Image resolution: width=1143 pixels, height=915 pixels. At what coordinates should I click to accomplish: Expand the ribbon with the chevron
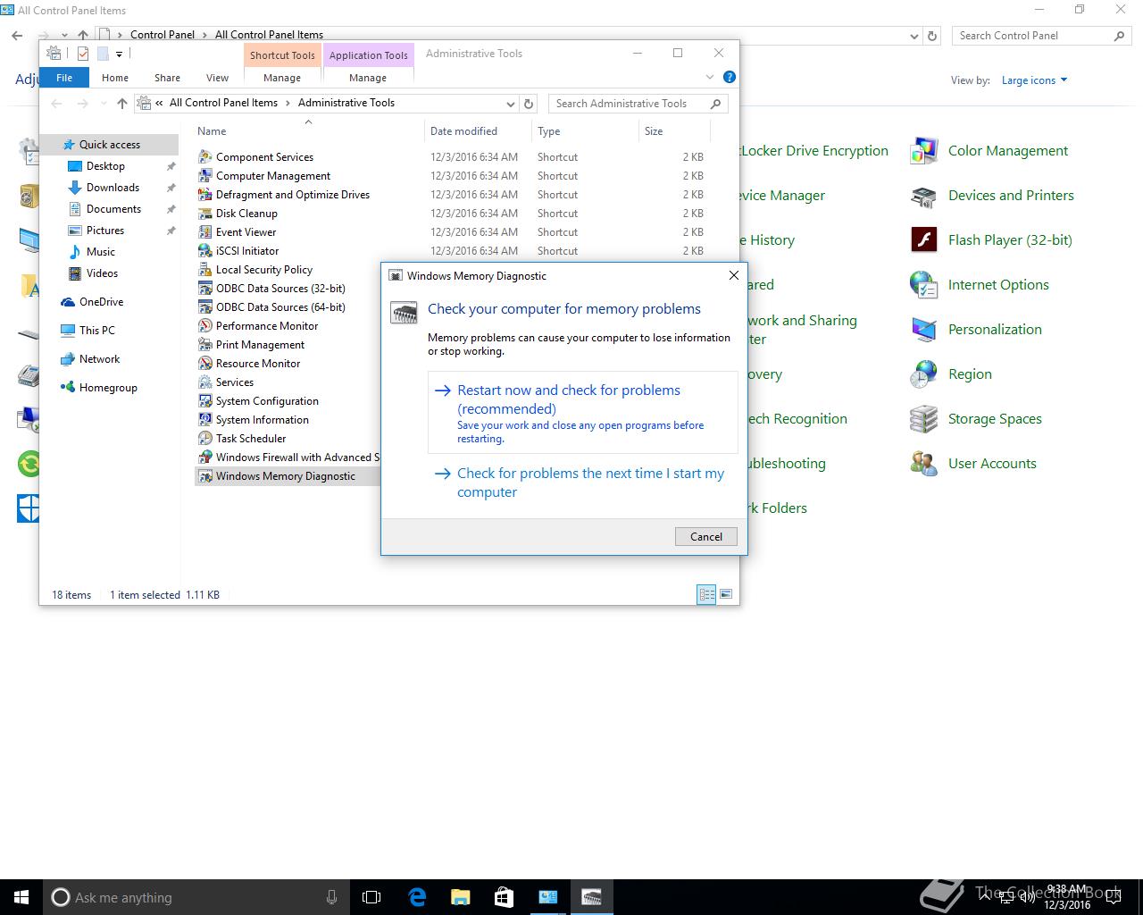[x=710, y=78]
